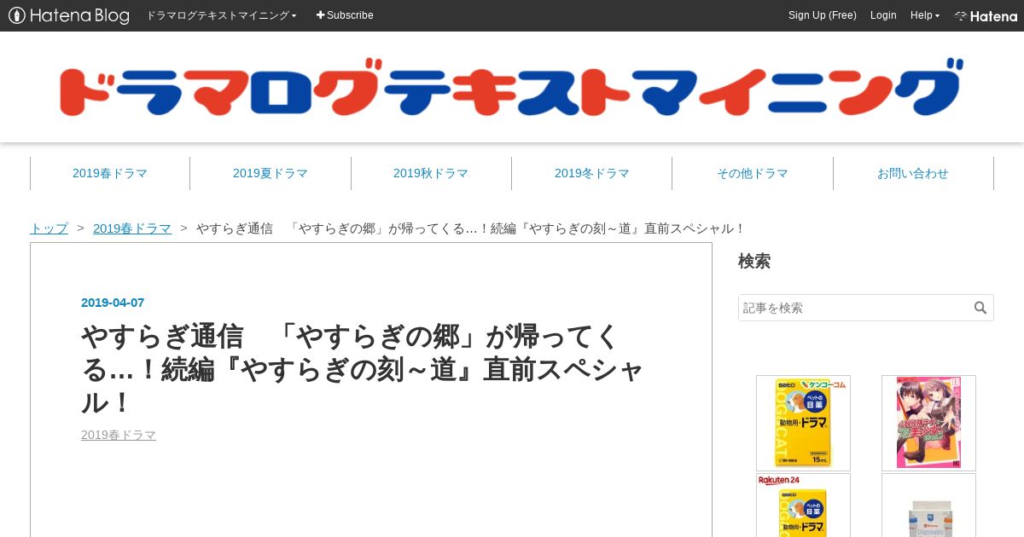Open the 2019春ドラマ navigation tab
Image resolution: width=1024 pixels, height=537 pixels.
110,173
